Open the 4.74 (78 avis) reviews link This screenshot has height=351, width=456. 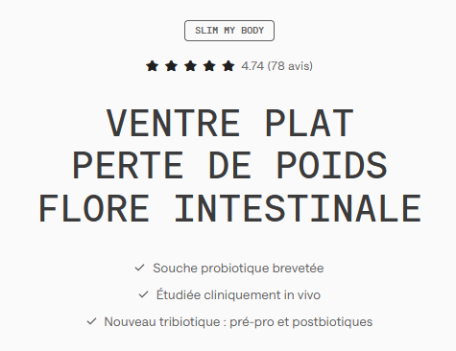click(x=276, y=66)
